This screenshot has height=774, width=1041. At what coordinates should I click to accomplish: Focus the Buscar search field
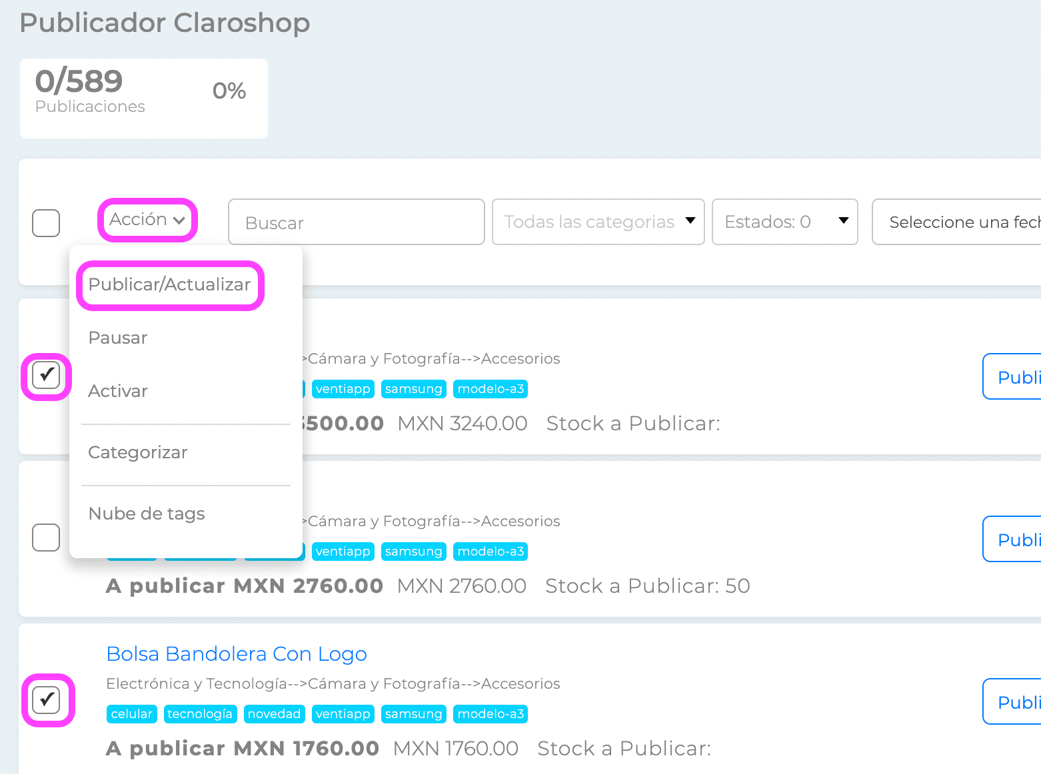357,222
